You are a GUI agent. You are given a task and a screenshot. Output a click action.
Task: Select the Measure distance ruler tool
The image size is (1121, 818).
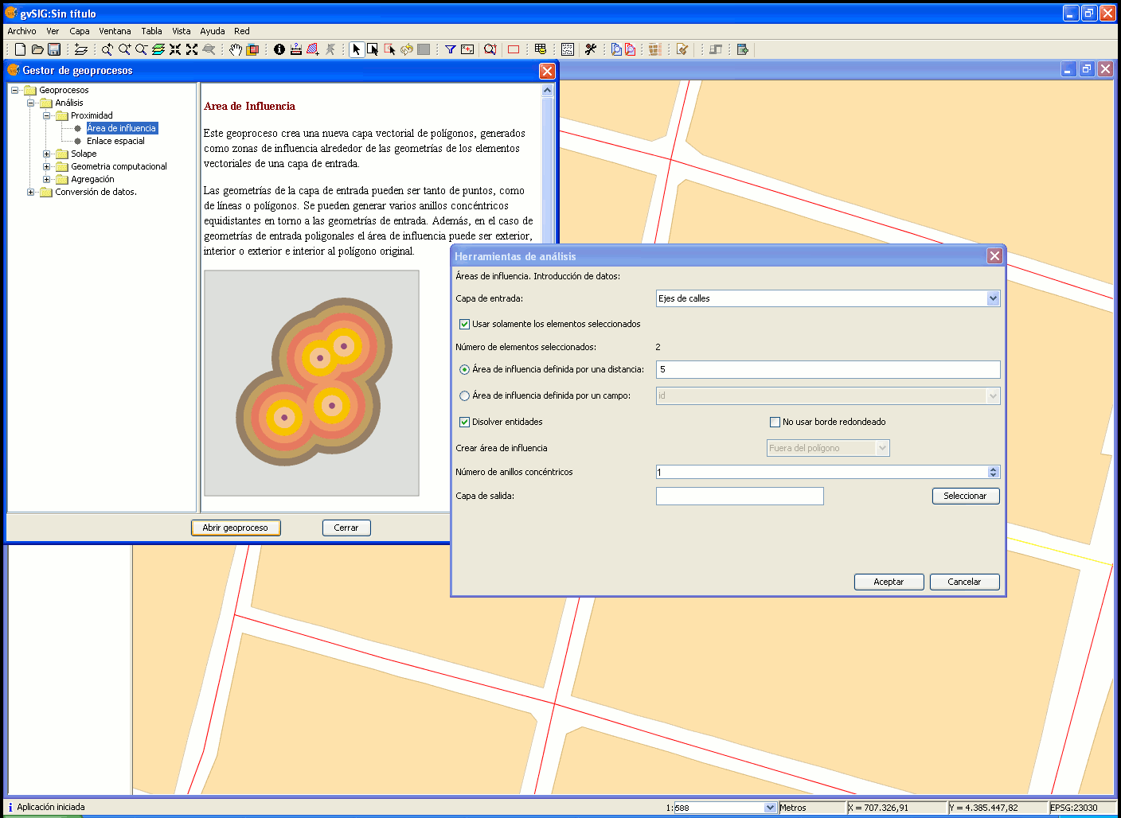(296, 49)
